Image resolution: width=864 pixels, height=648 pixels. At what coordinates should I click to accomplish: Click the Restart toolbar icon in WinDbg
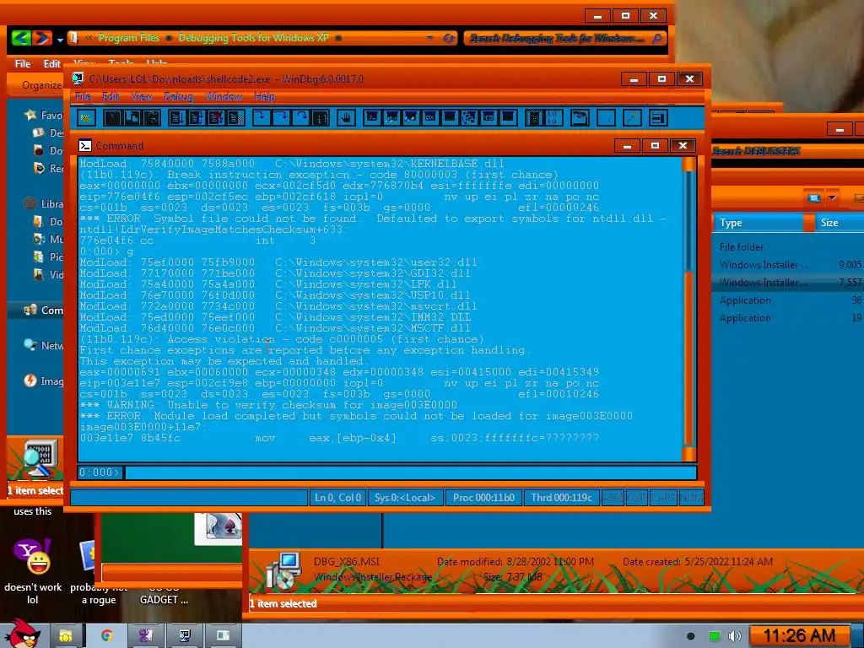(196, 118)
